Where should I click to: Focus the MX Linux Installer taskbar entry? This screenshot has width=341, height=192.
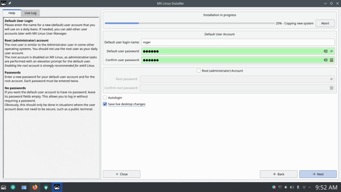(57, 187)
